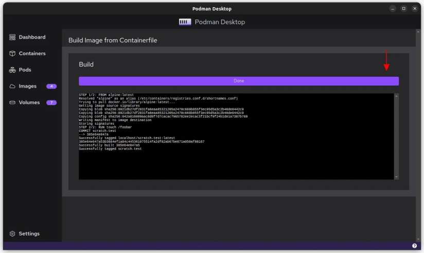Viewport: 424px width, 253px height.
Task: Click main page scrollbar up arrow
Action: pyautogui.click(x=418, y=32)
